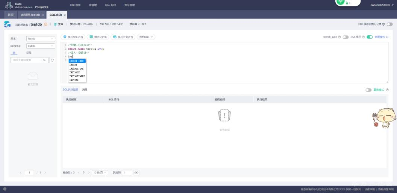Choose INSERT from autocomplete list
Screen dimensions: 397x193
[77, 65]
